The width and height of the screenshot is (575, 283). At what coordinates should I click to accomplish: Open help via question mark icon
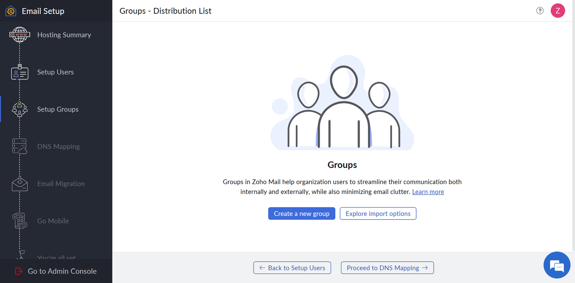(x=540, y=11)
